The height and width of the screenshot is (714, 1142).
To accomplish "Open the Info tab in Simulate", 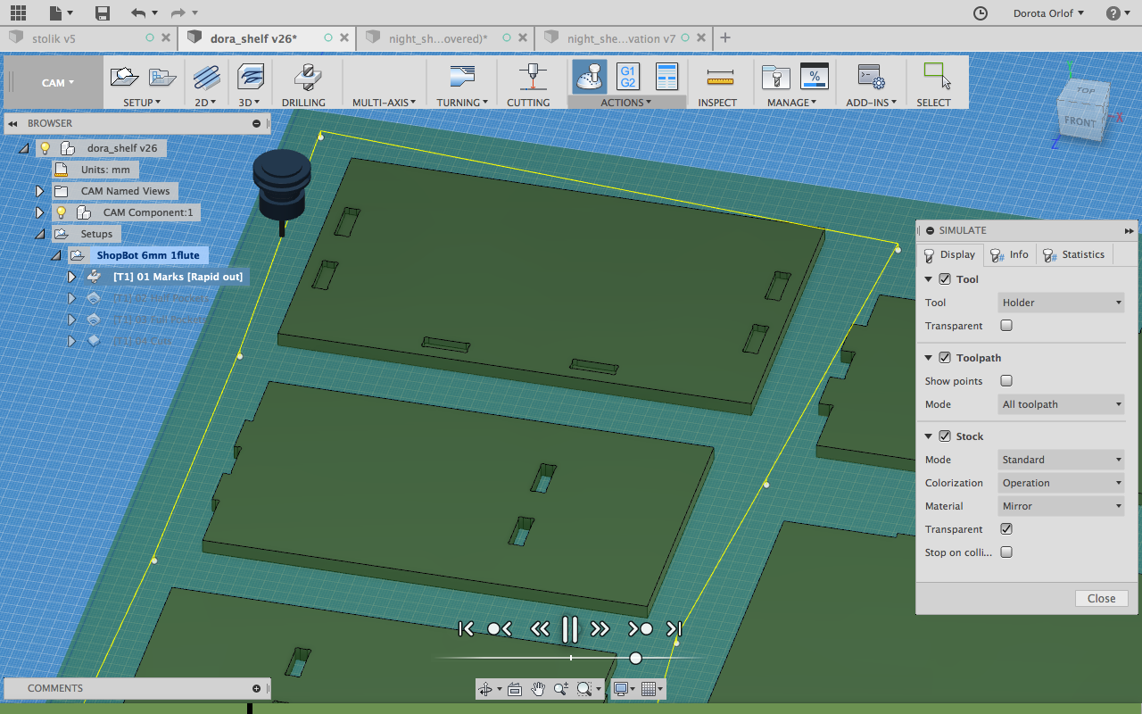I will [1010, 254].
